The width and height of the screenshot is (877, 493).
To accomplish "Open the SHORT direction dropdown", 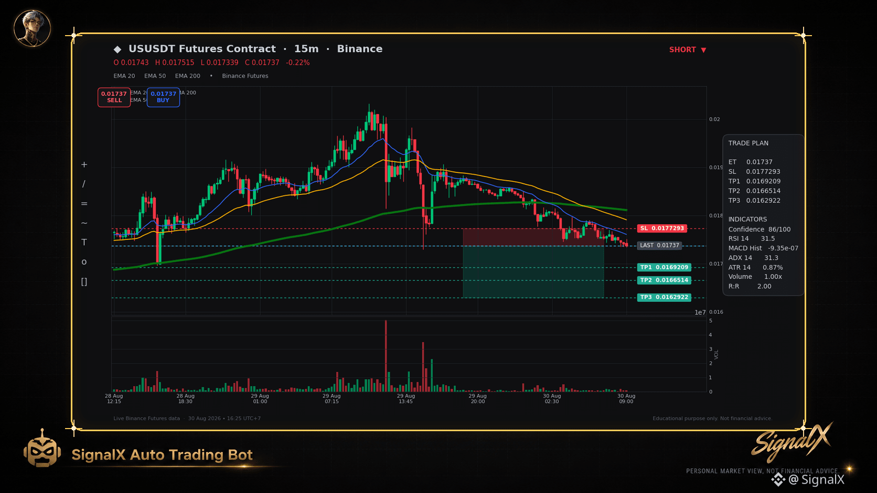I will 688,50.
